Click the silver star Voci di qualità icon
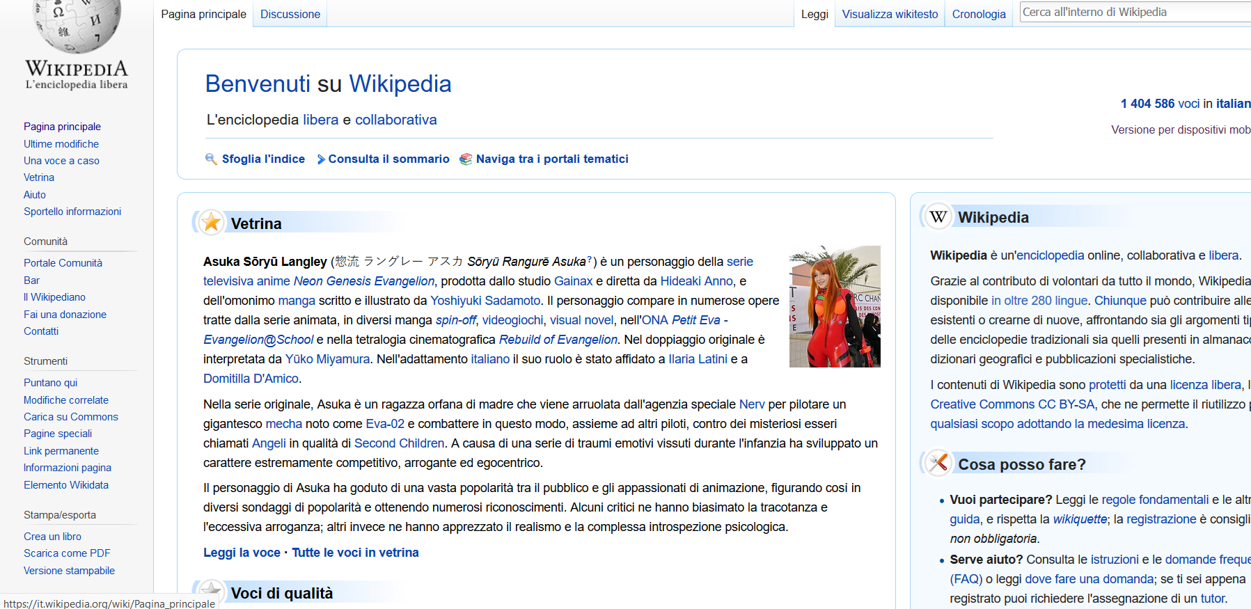1251x609 pixels. (x=211, y=590)
